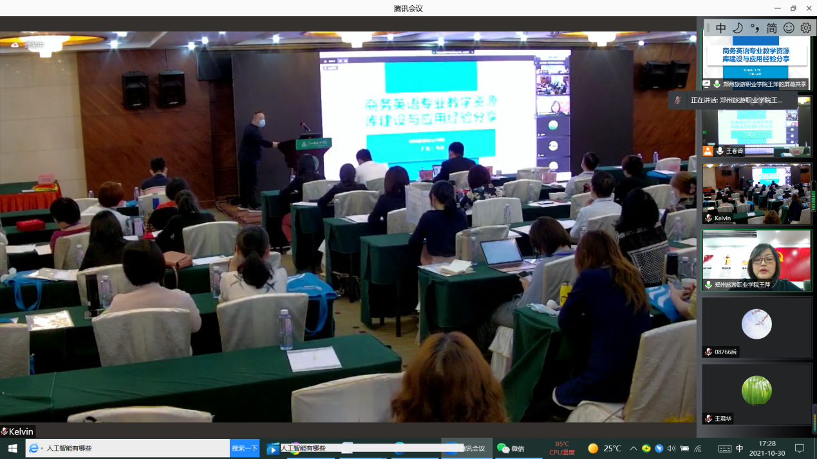817x459 pixels.
Task: Click the muted mic icon beside 王君华
Action: click(x=708, y=419)
